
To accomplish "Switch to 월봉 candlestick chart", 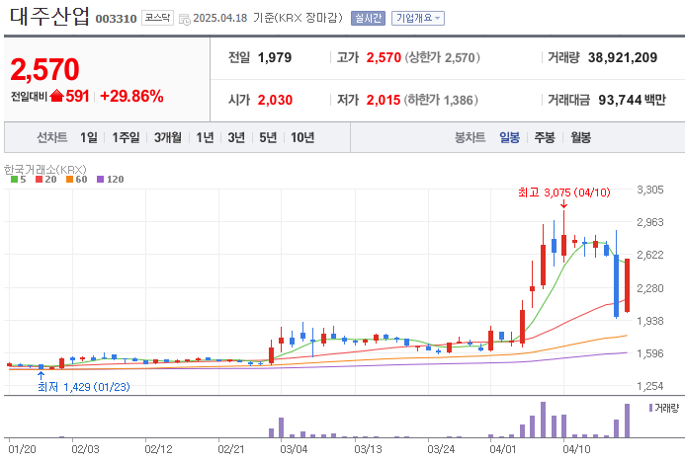I will (580, 138).
